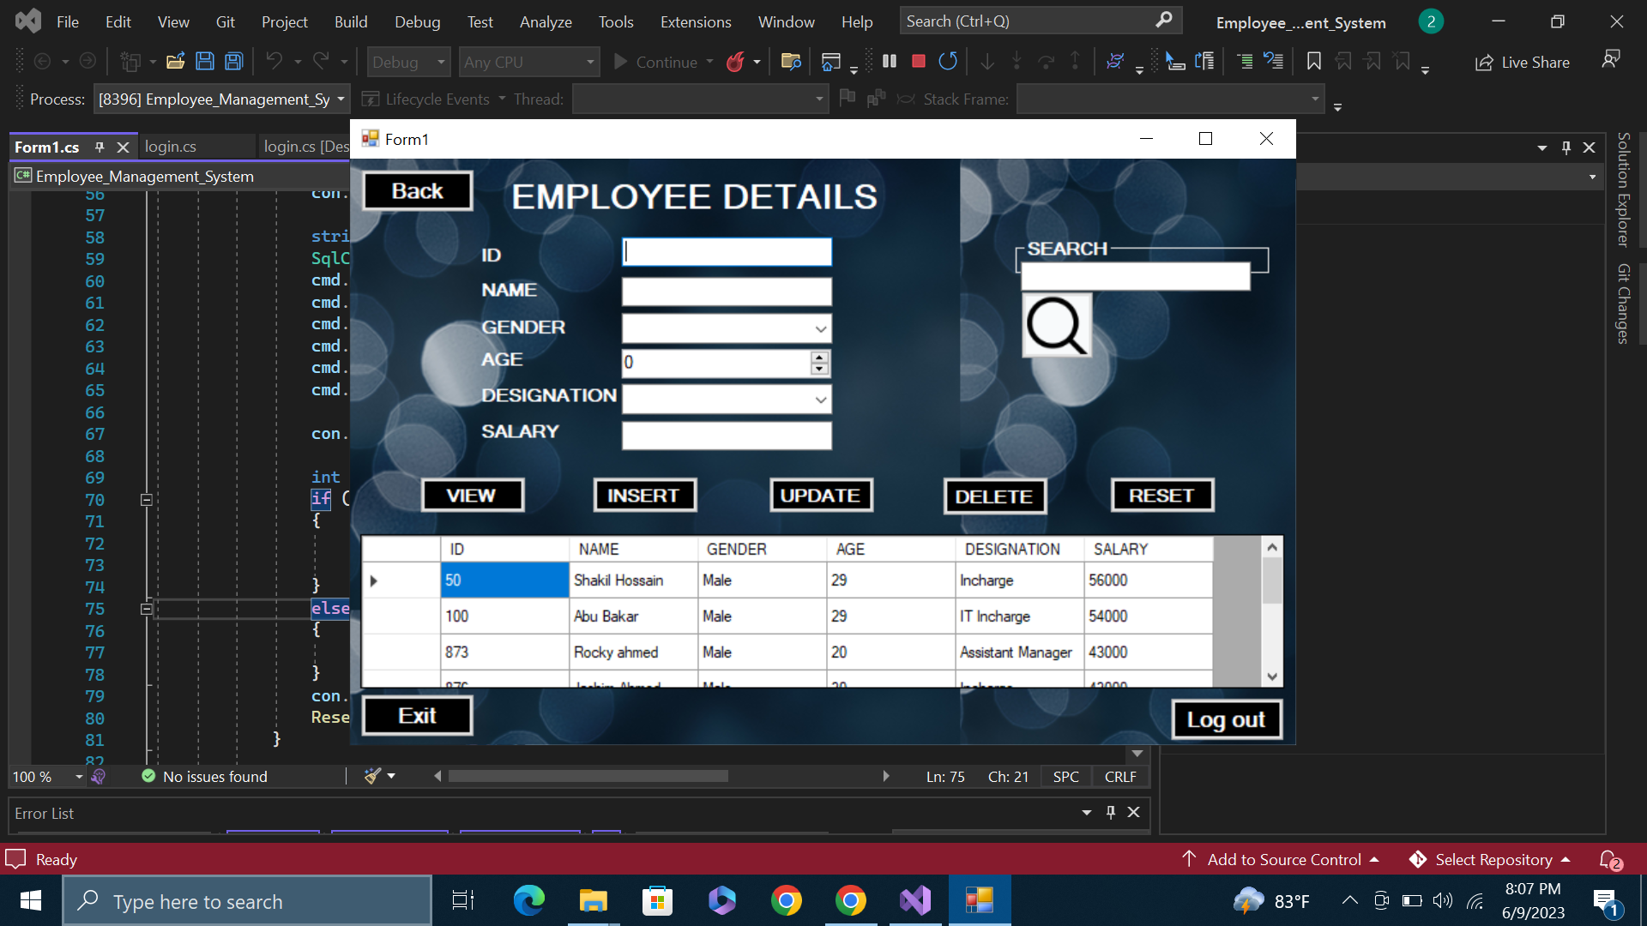Restart debugging session icon
The width and height of the screenshot is (1647, 926).
[x=948, y=62]
